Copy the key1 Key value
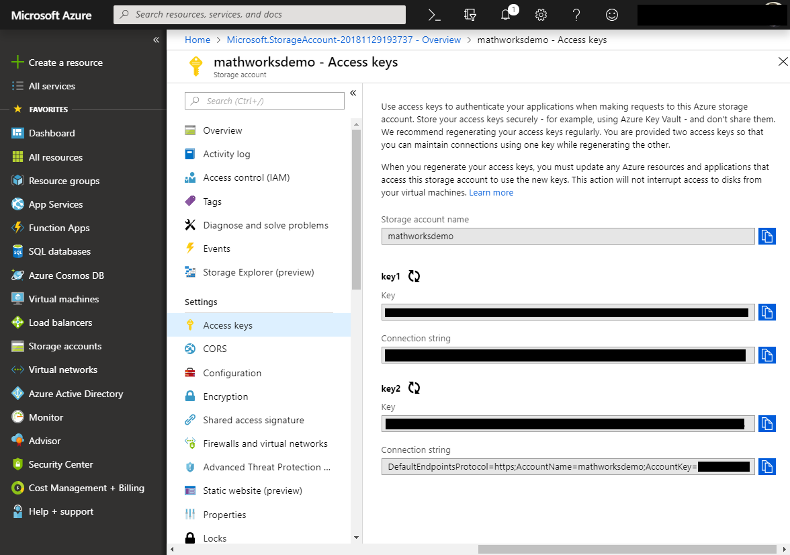Image resolution: width=790 pixels, height=555 pixels. [766, 312]
